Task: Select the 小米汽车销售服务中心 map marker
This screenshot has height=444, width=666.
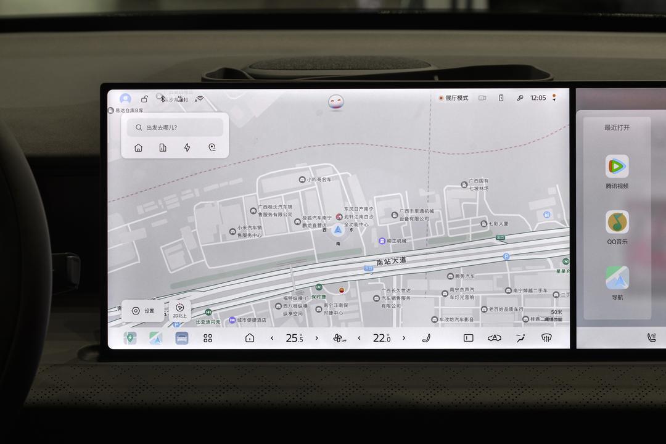Action: (246, 232)
